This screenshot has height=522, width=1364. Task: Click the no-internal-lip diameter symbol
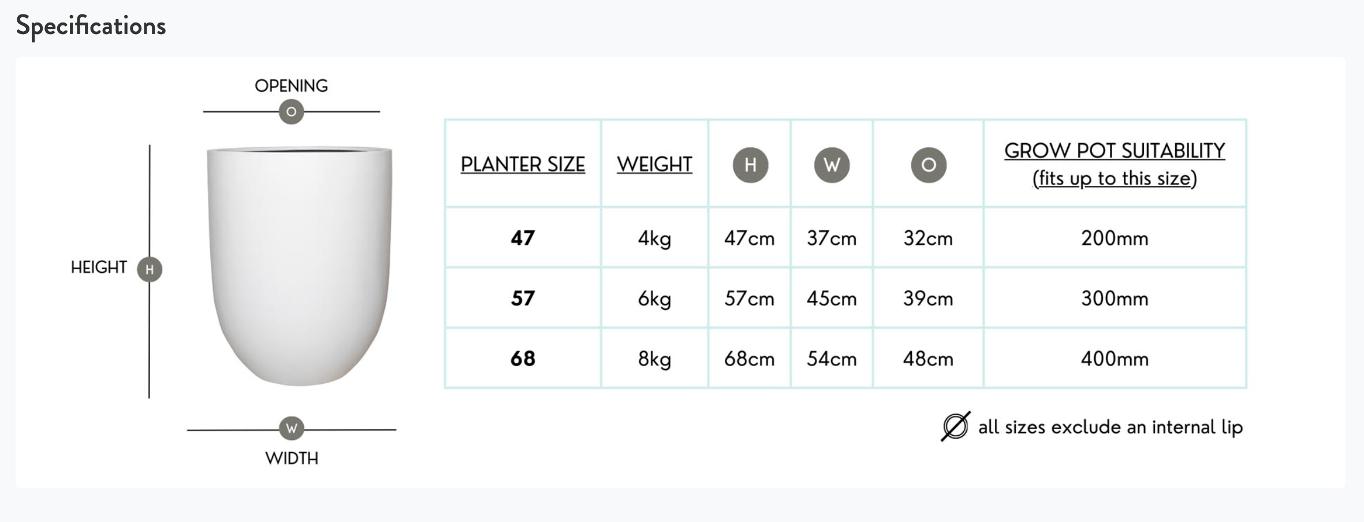(955, 427)
